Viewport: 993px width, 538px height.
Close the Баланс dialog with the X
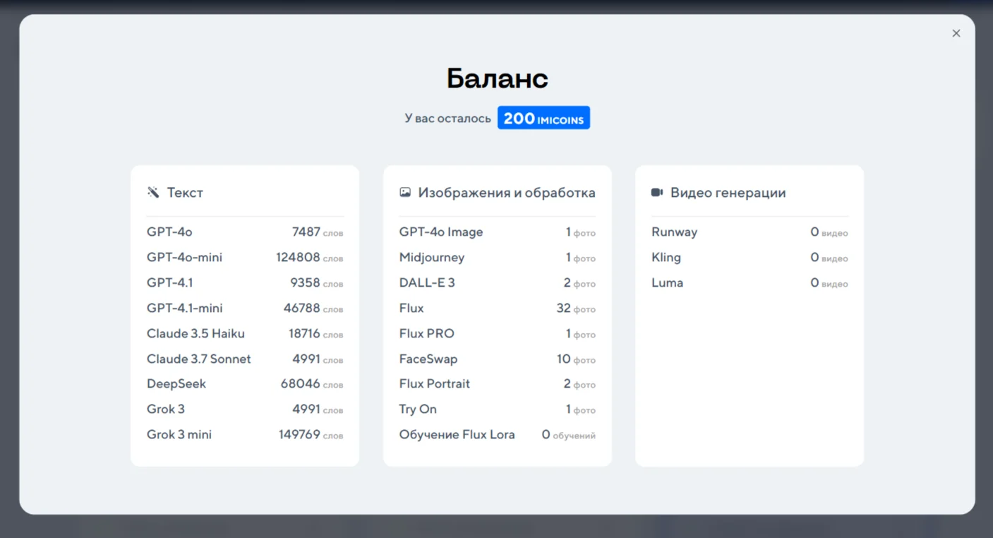[956, 33]
